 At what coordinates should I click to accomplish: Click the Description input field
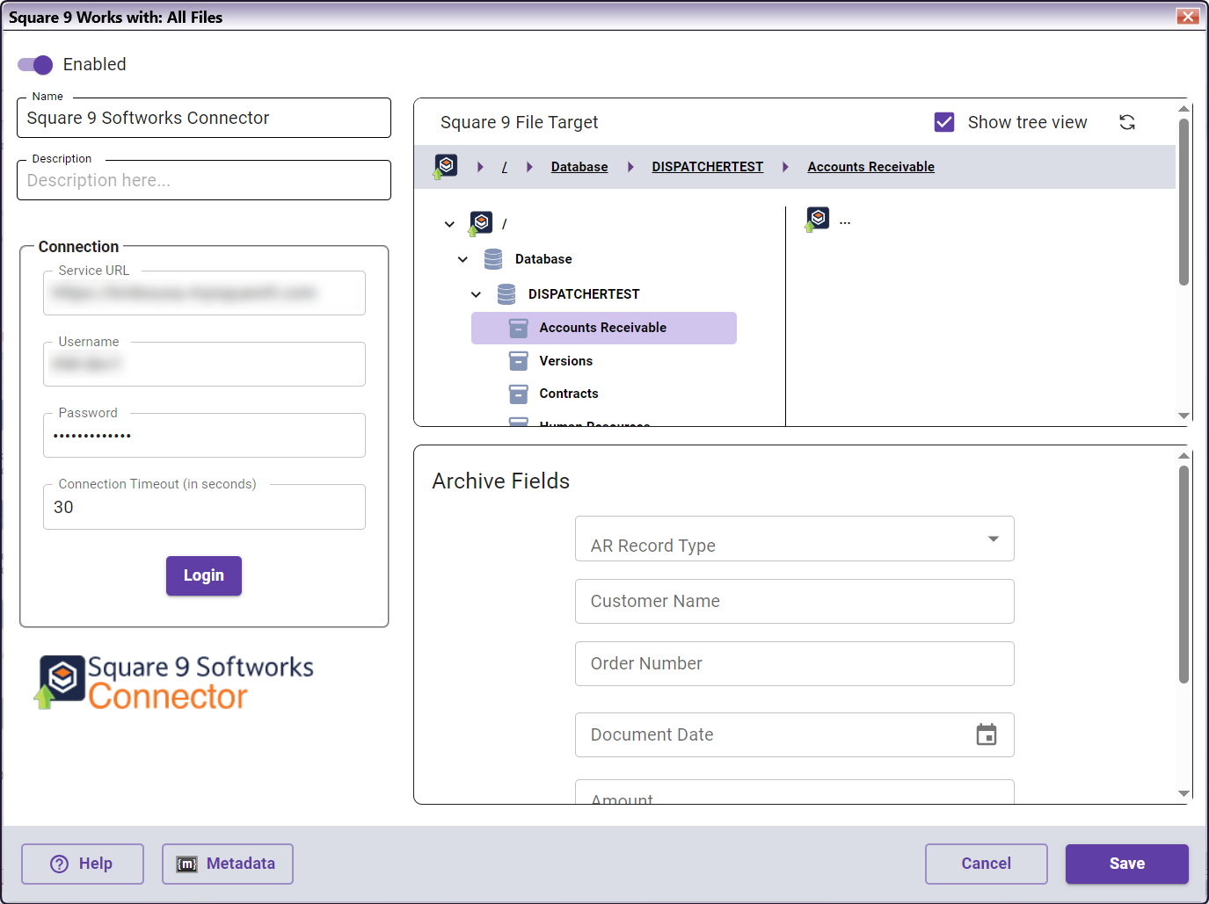[204, 180]
